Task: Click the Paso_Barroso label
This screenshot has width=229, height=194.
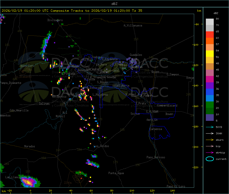Action: [x=156, y=157]
